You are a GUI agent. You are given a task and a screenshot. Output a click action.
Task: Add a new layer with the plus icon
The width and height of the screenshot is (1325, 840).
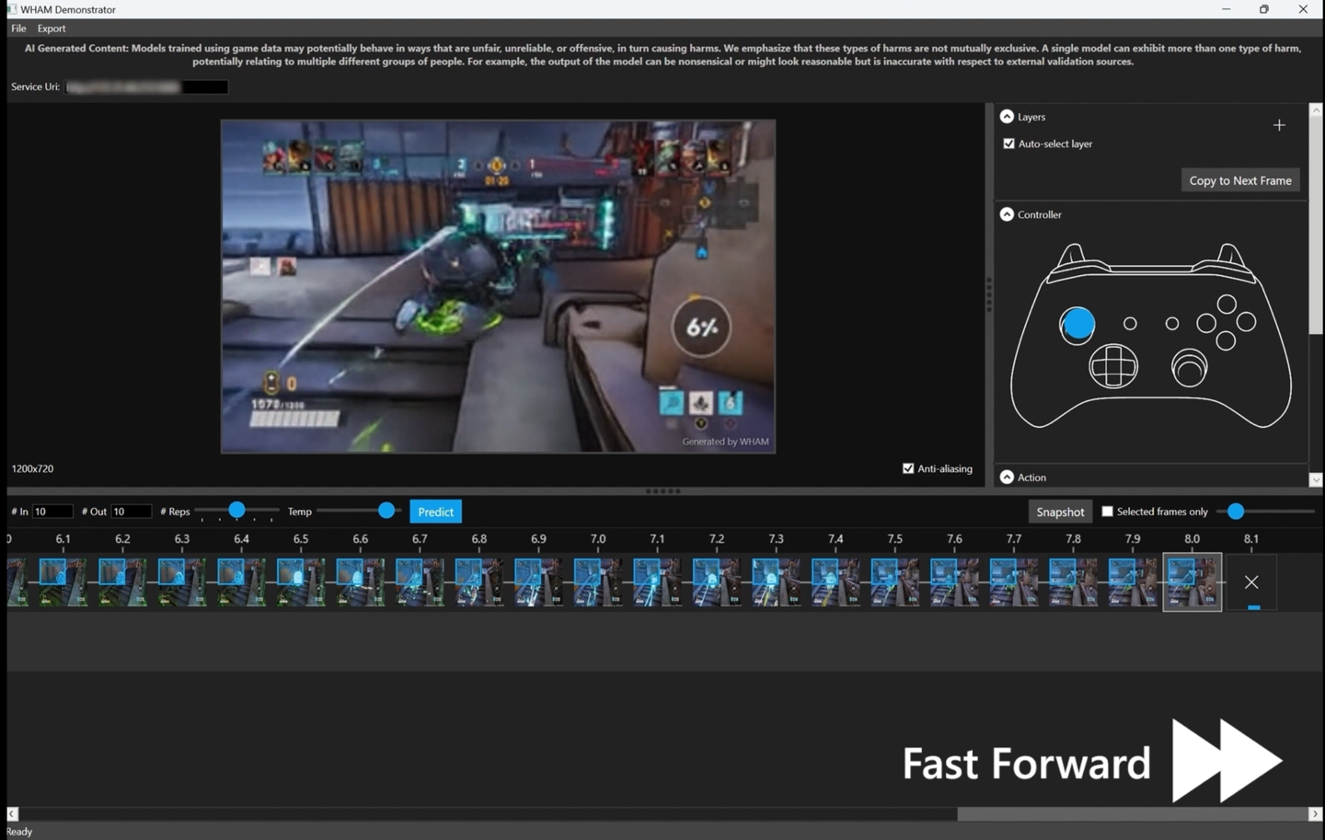[1279, 125]
